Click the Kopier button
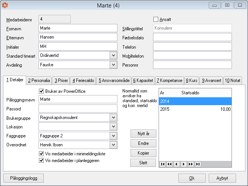This screenshot has width=248, height=186. point(143,153)
